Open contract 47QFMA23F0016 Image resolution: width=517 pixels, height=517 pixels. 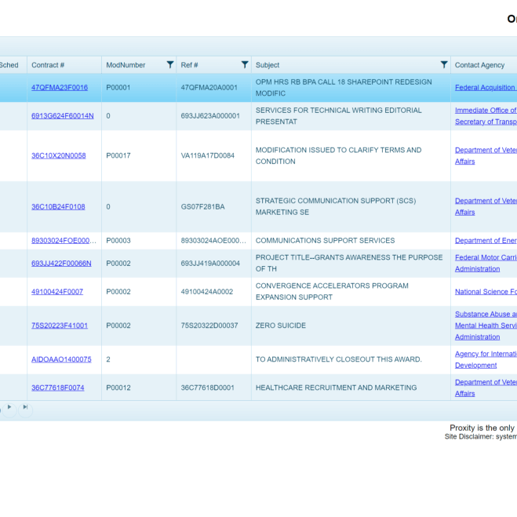coord(60,87)
